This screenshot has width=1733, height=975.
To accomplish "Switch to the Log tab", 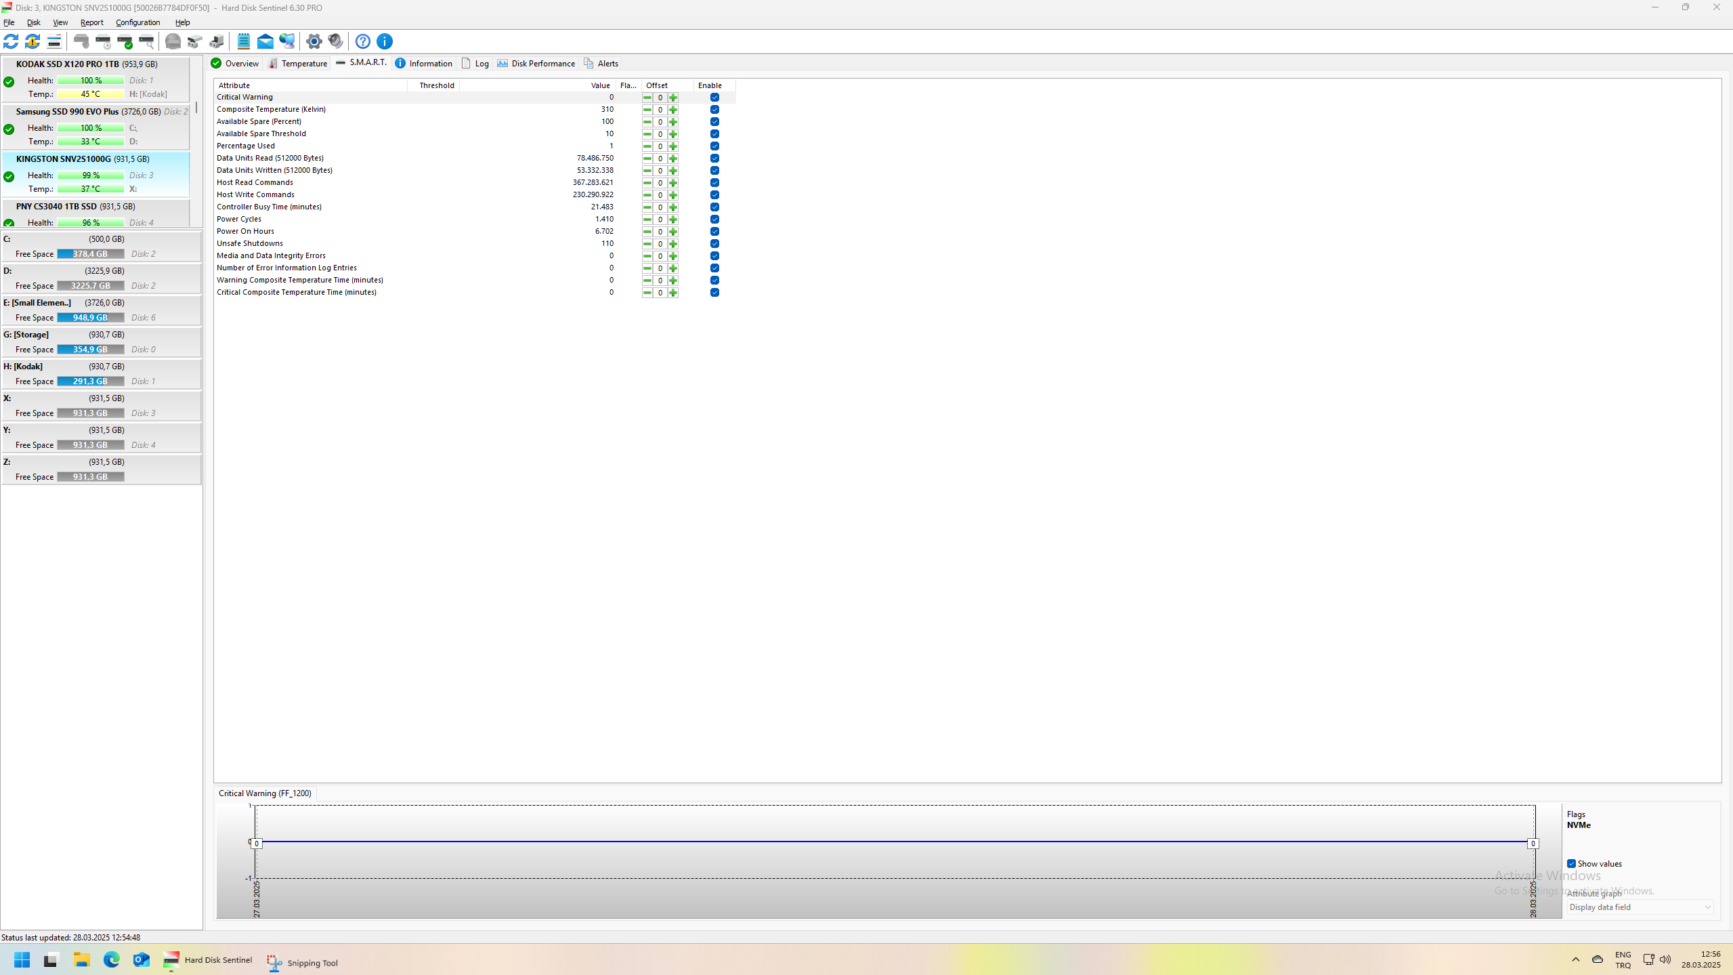I will pos(475,64).
